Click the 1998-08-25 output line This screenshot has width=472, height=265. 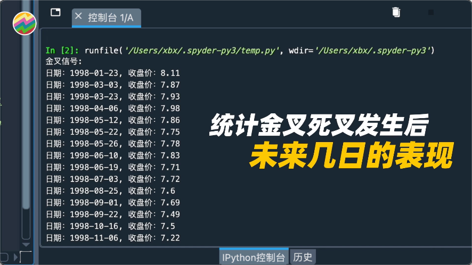click(x=111, y=191)
